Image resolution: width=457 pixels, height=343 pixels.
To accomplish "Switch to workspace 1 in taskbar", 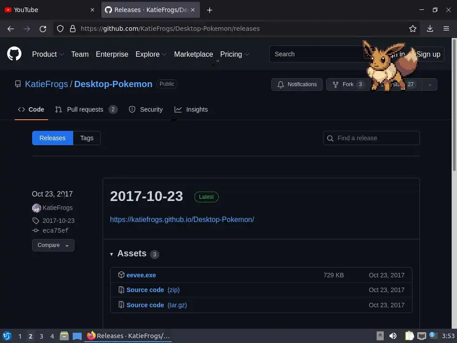I will point(20,336).
